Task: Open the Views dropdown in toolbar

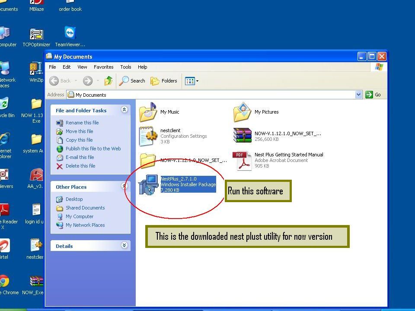Action: pos(192,81)
